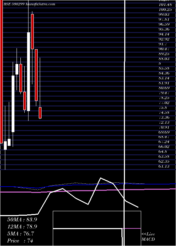Click the 77.02 price axis label
The height and width of the screenshot is (246, 176).
tap(164, 103)
